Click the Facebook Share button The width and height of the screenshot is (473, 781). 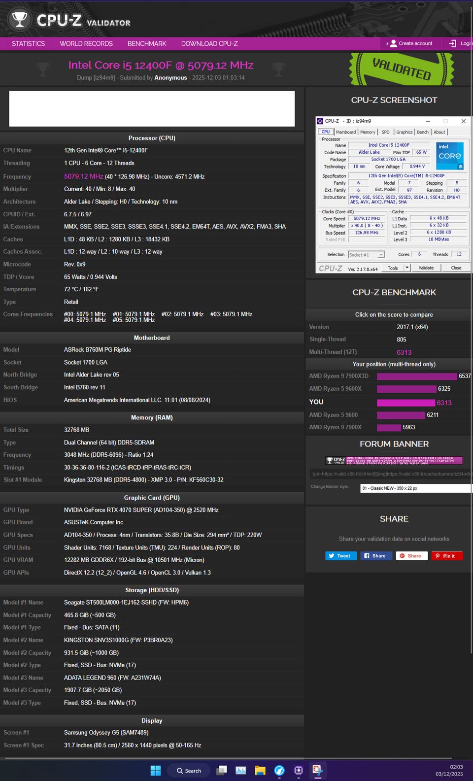[x=376, y=556]
